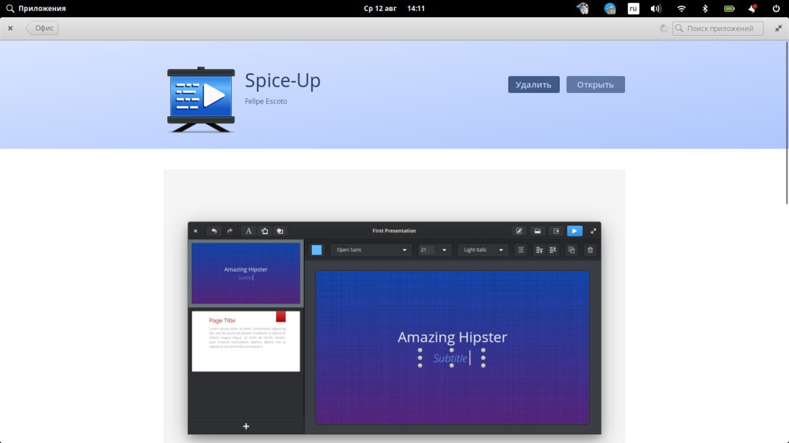Viewport: 789px width, 443px height.
Task: Click the plus add slide button in preview
Action: tap(246, 426)
